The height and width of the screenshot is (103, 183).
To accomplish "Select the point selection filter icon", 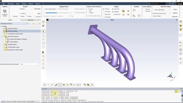I will pos(48,85).
